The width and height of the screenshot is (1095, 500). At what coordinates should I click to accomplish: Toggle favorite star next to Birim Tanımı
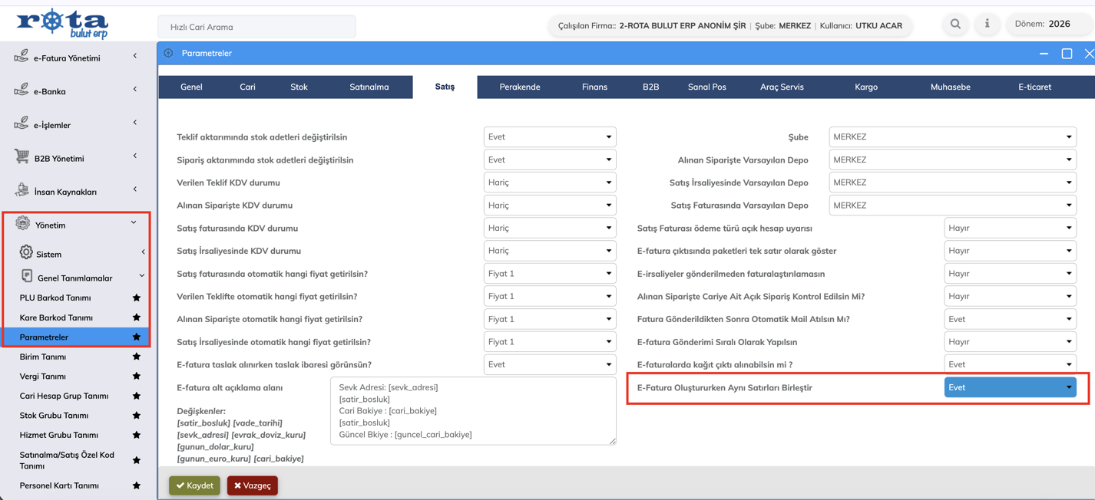click(x=137, y=357)
